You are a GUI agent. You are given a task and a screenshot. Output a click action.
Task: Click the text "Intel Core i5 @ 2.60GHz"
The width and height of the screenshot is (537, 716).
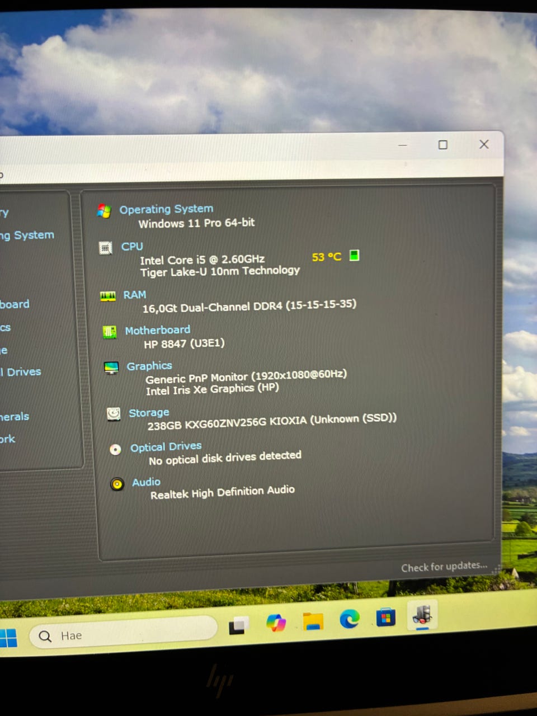point(202,260)
